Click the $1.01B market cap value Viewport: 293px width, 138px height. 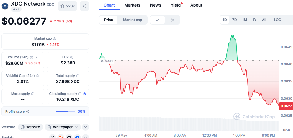(x=38, y=45)
